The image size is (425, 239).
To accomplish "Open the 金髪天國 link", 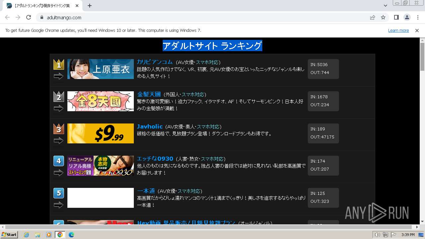I will (149, 94).
